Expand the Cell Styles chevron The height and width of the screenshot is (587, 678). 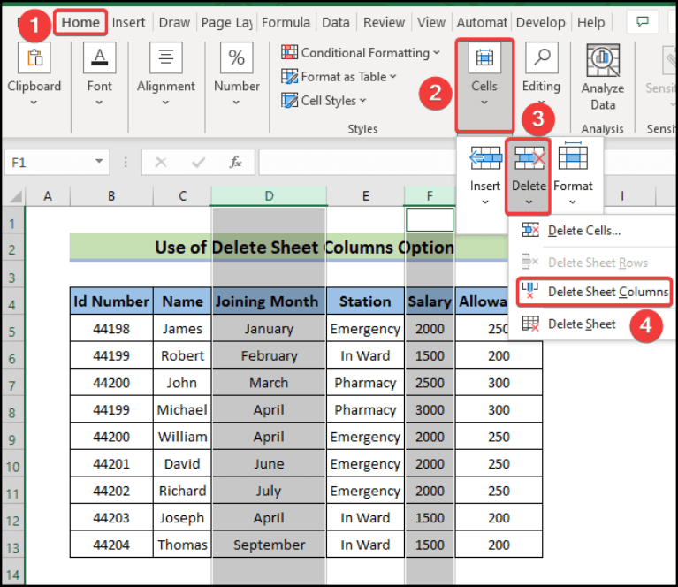tap(362, 101)
